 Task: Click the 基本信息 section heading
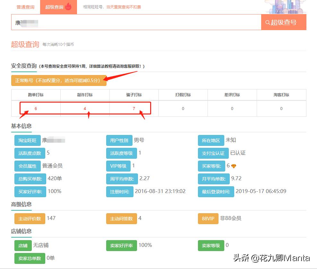pos(21,126)
